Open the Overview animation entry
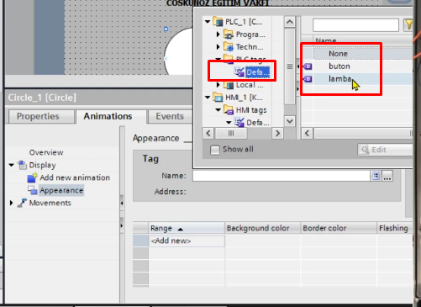The width and height of the screenshot is (421, 307). coord(46,152)
